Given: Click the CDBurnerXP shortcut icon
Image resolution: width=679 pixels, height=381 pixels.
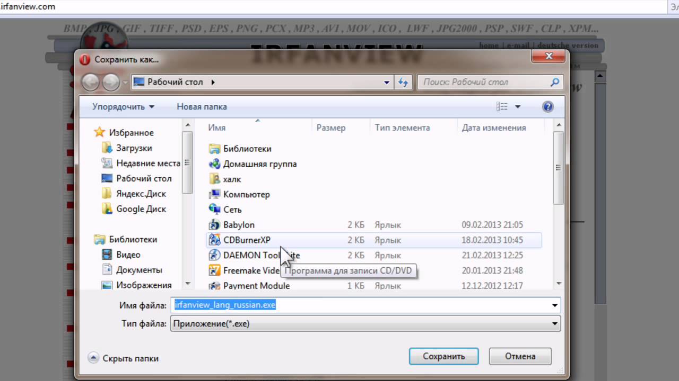Looking at the screenshot, I should click(x=214, y=240).
